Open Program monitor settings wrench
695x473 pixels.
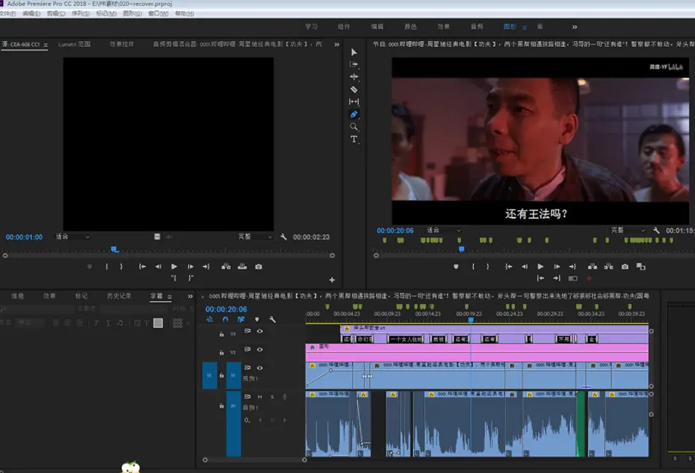point(656,230)
